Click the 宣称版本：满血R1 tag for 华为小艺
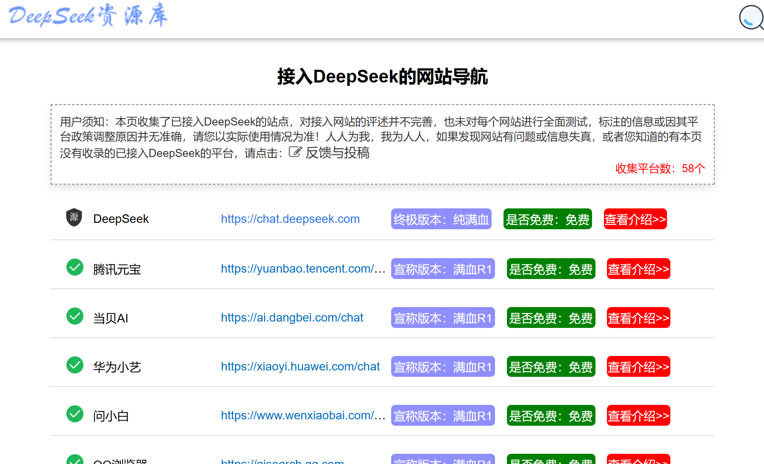The height and width of the screenshot is (464, 764). coord(443,367)
